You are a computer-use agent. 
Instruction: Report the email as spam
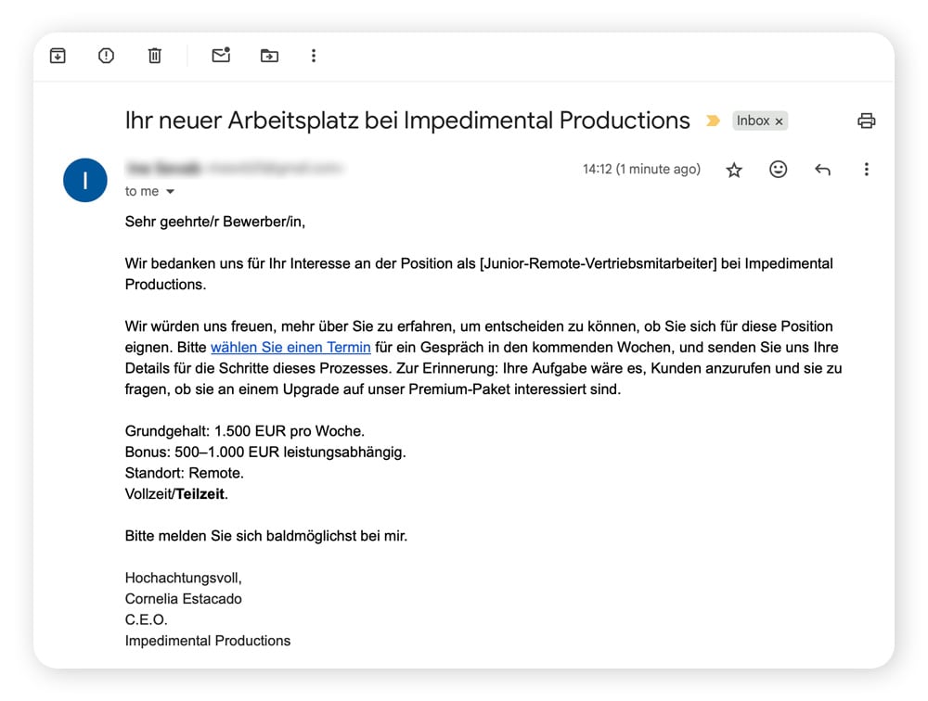[x=106, y=56]
